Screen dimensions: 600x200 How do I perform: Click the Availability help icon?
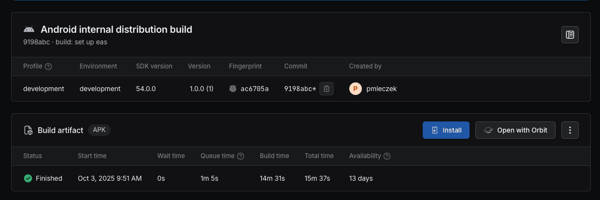pos(387,156)
